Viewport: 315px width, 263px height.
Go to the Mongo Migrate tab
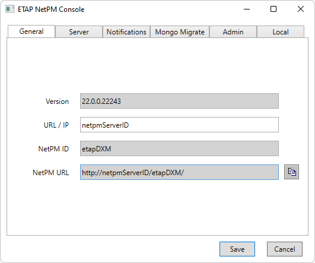[x=180, y=32]
